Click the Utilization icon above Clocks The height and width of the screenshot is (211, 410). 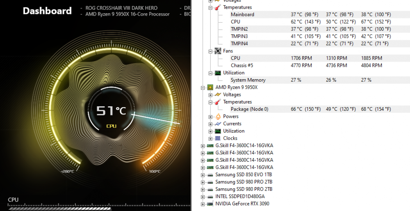pyautogui.click(x=218, y=131)
